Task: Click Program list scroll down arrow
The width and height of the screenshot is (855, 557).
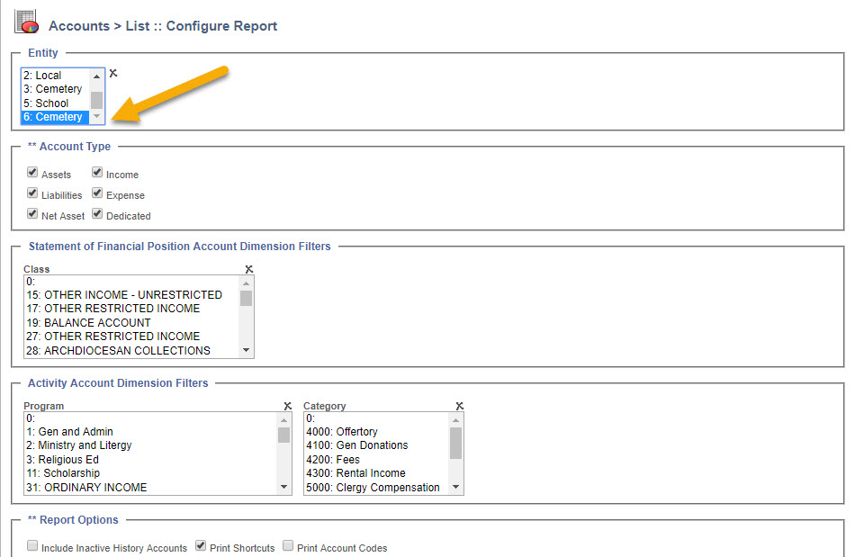Action: pos(283,487)
